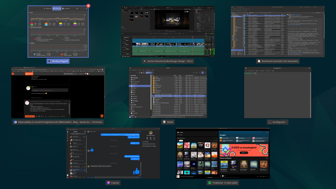Click the play button in Spotify player bar

coord(223,176)
